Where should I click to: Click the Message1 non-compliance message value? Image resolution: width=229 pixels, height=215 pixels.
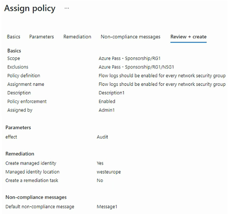coord(107,207)
